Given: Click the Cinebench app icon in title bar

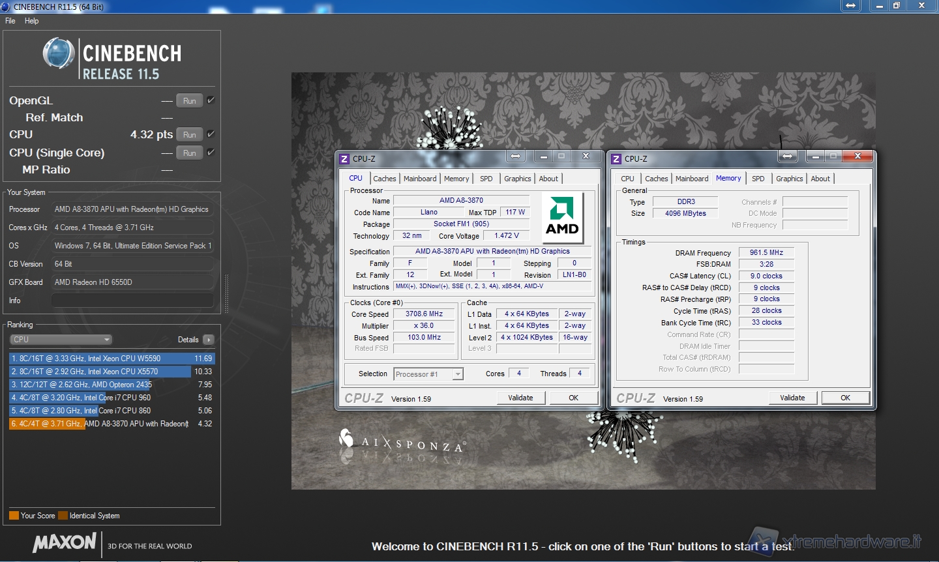Looking at the screenshot, I should [x=6, y=7].
